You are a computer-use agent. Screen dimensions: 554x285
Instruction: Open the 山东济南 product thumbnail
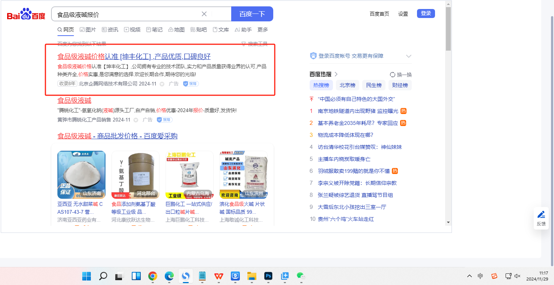[81, 175]
